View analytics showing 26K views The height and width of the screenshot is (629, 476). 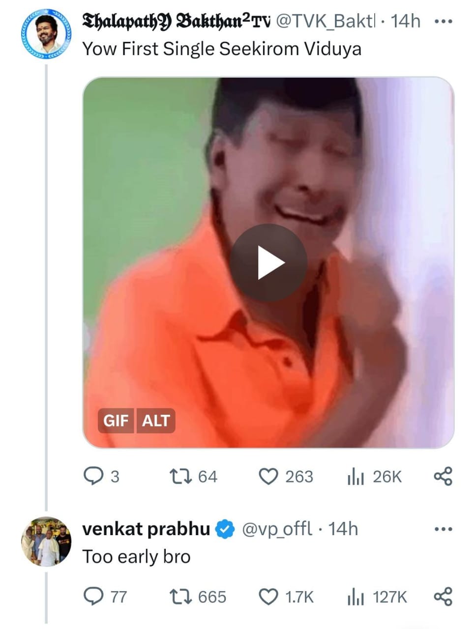[356, 476]
